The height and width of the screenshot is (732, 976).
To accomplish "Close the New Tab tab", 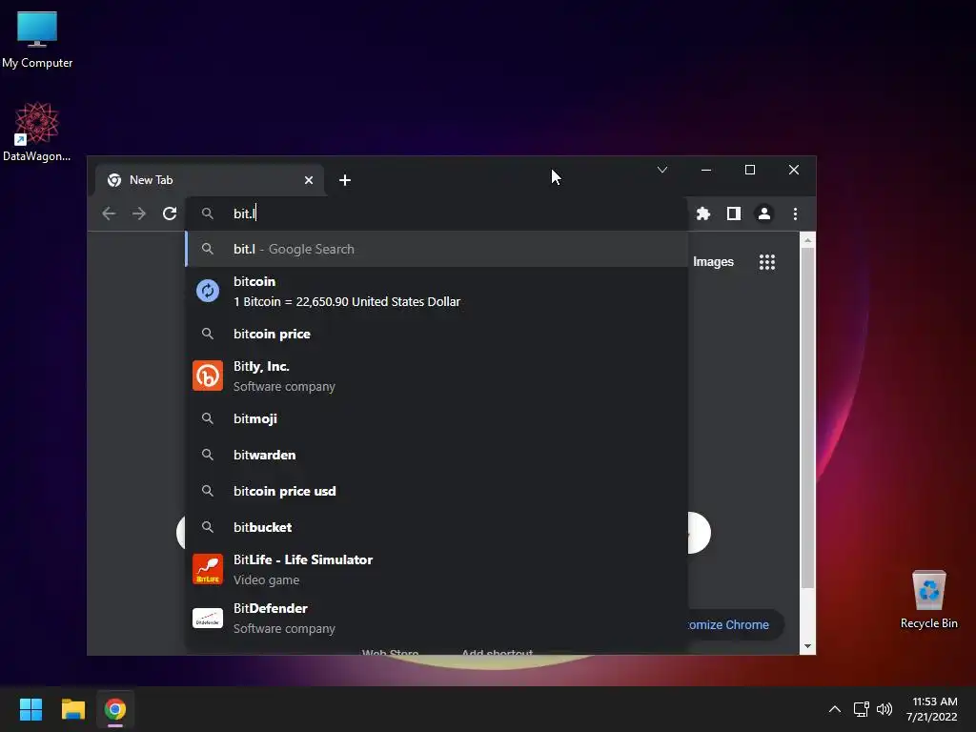I will (309, 180).
